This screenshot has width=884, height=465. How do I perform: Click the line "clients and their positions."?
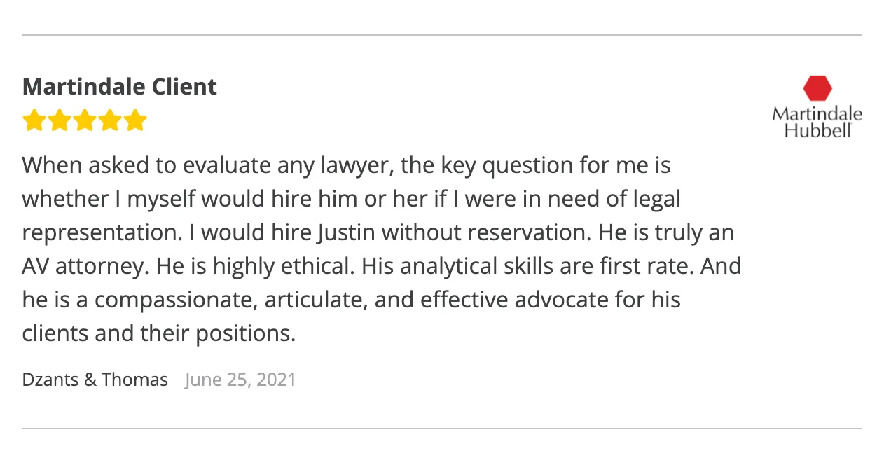click(x=159, y=333)
